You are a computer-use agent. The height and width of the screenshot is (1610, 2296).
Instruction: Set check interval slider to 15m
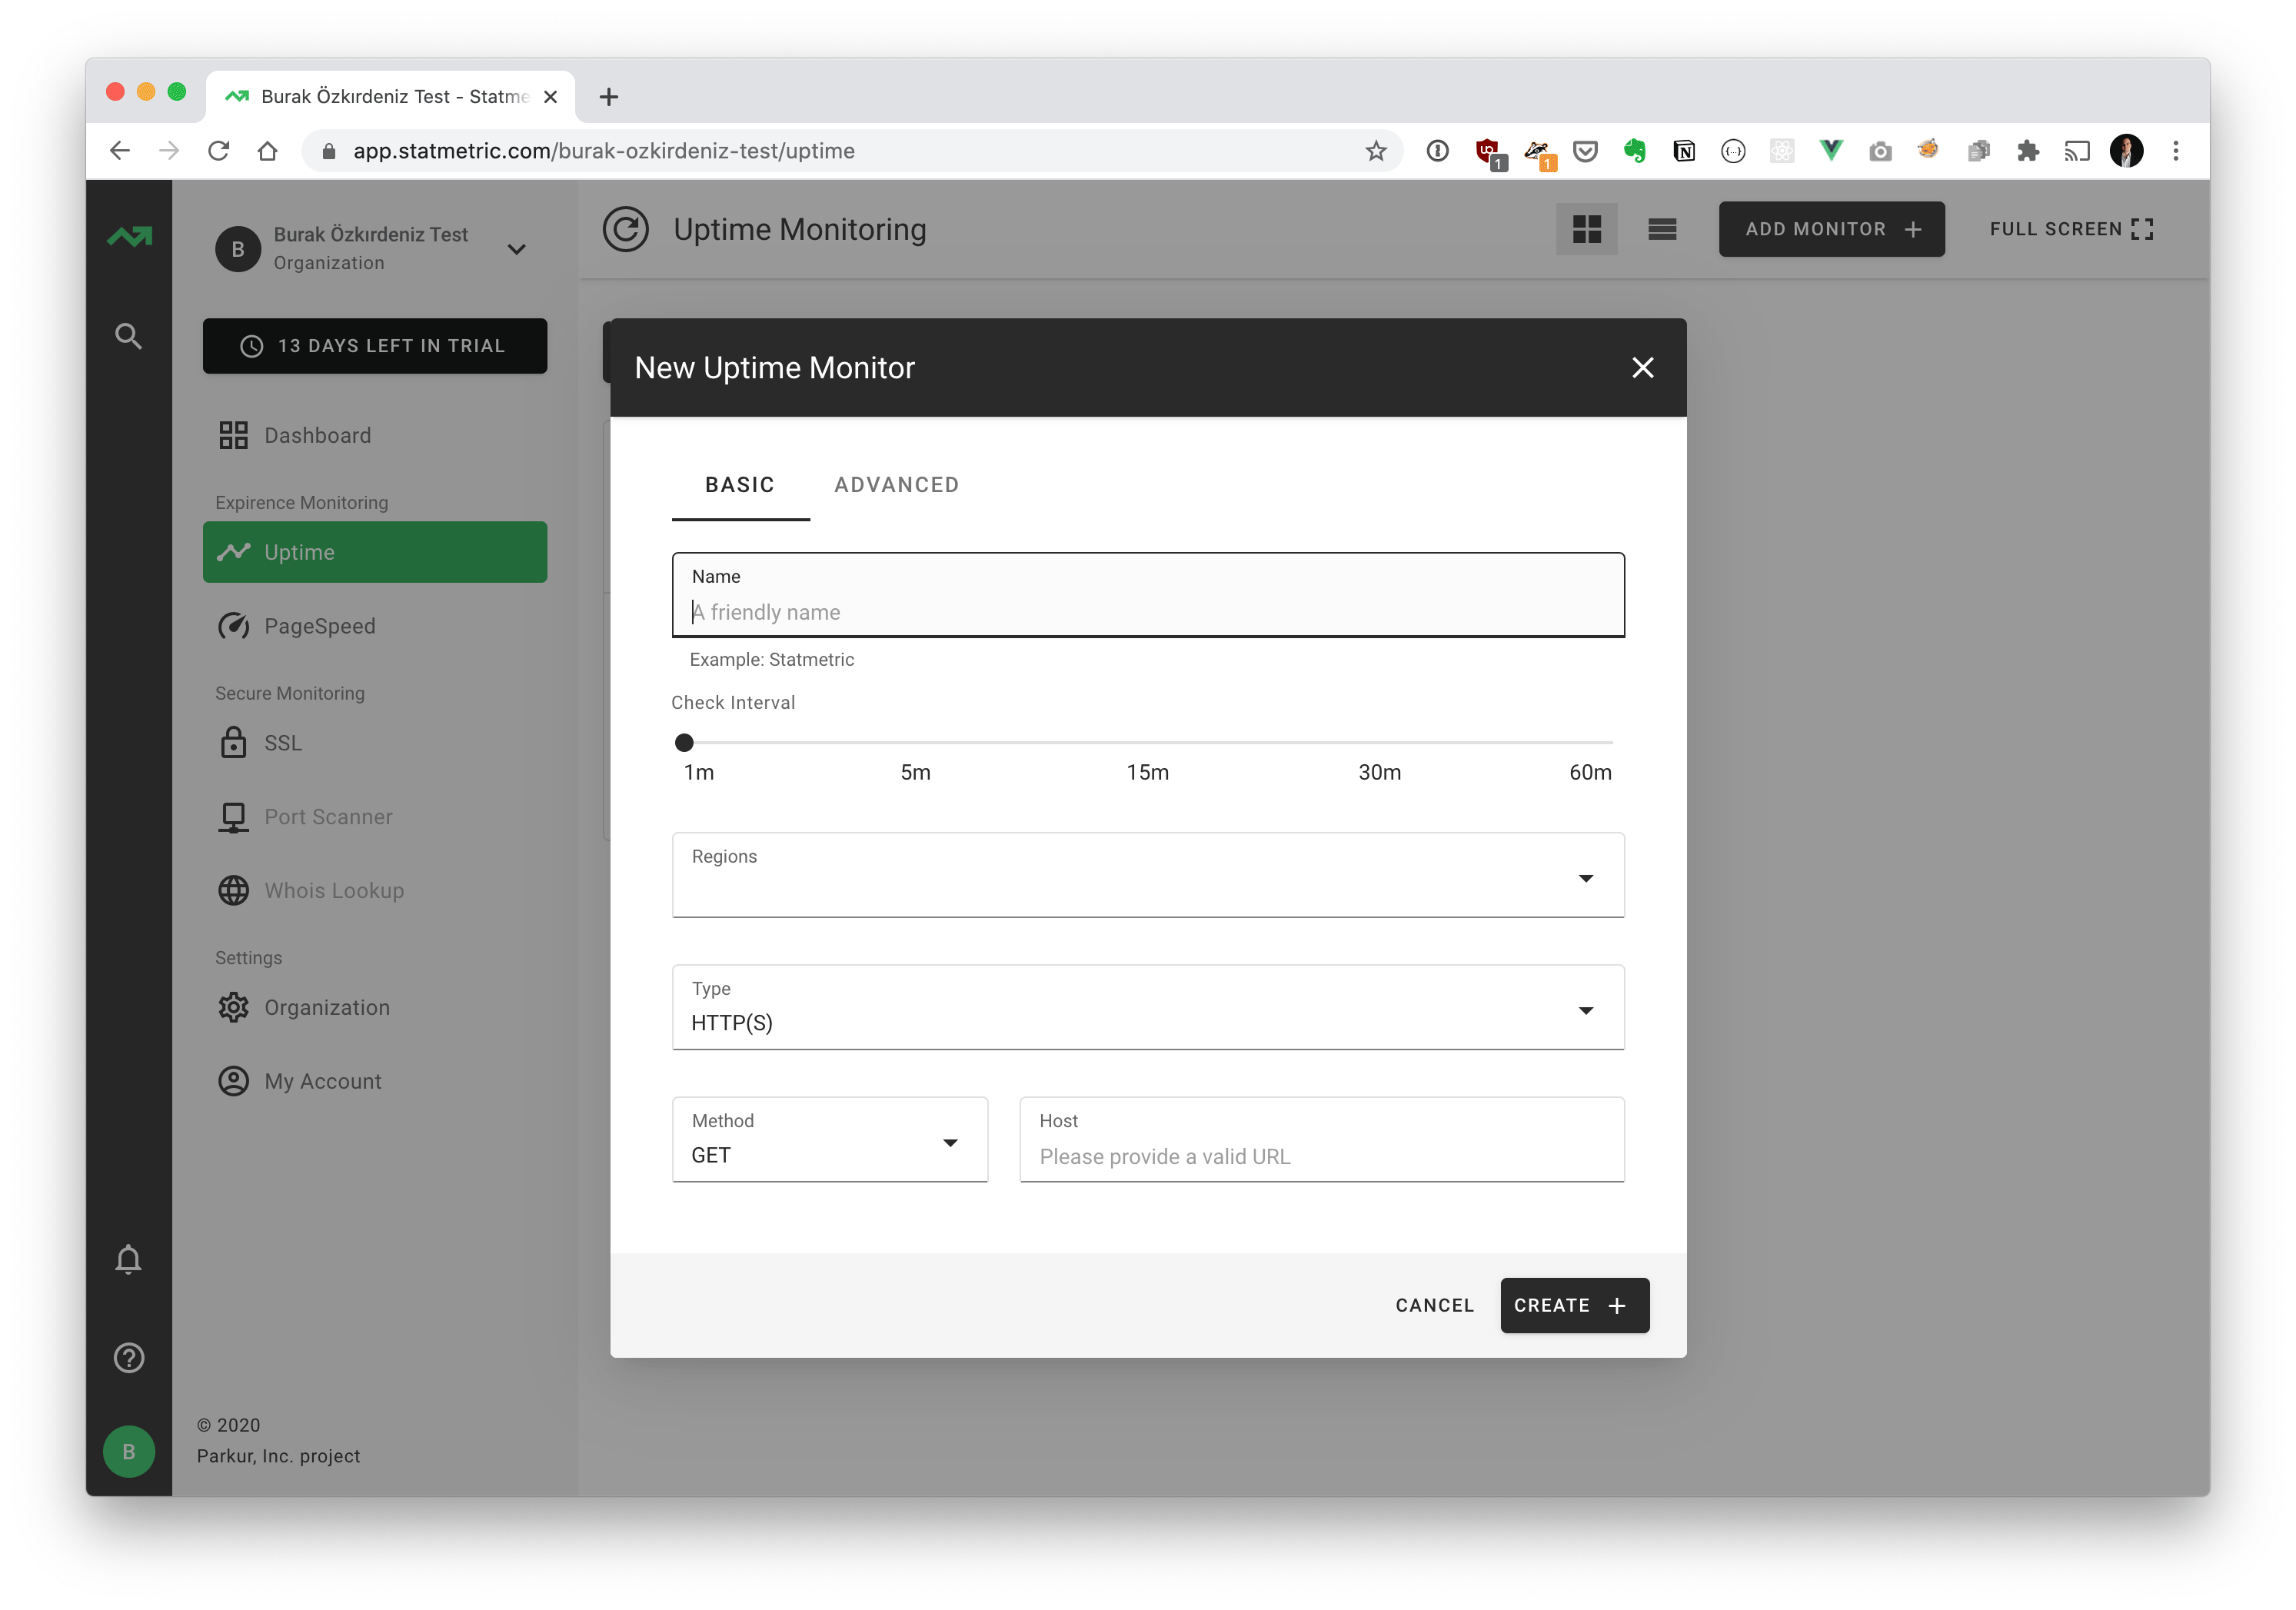tap(1147, 743)
